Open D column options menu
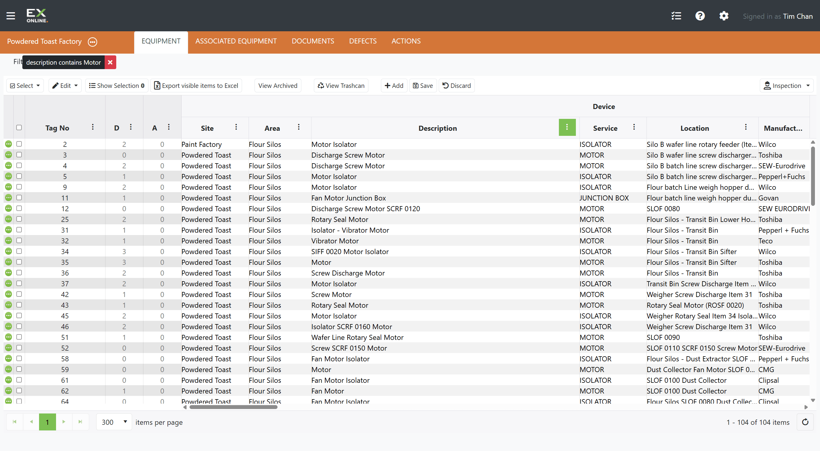Viewport: 820px width, 451px height. [131, 127]
